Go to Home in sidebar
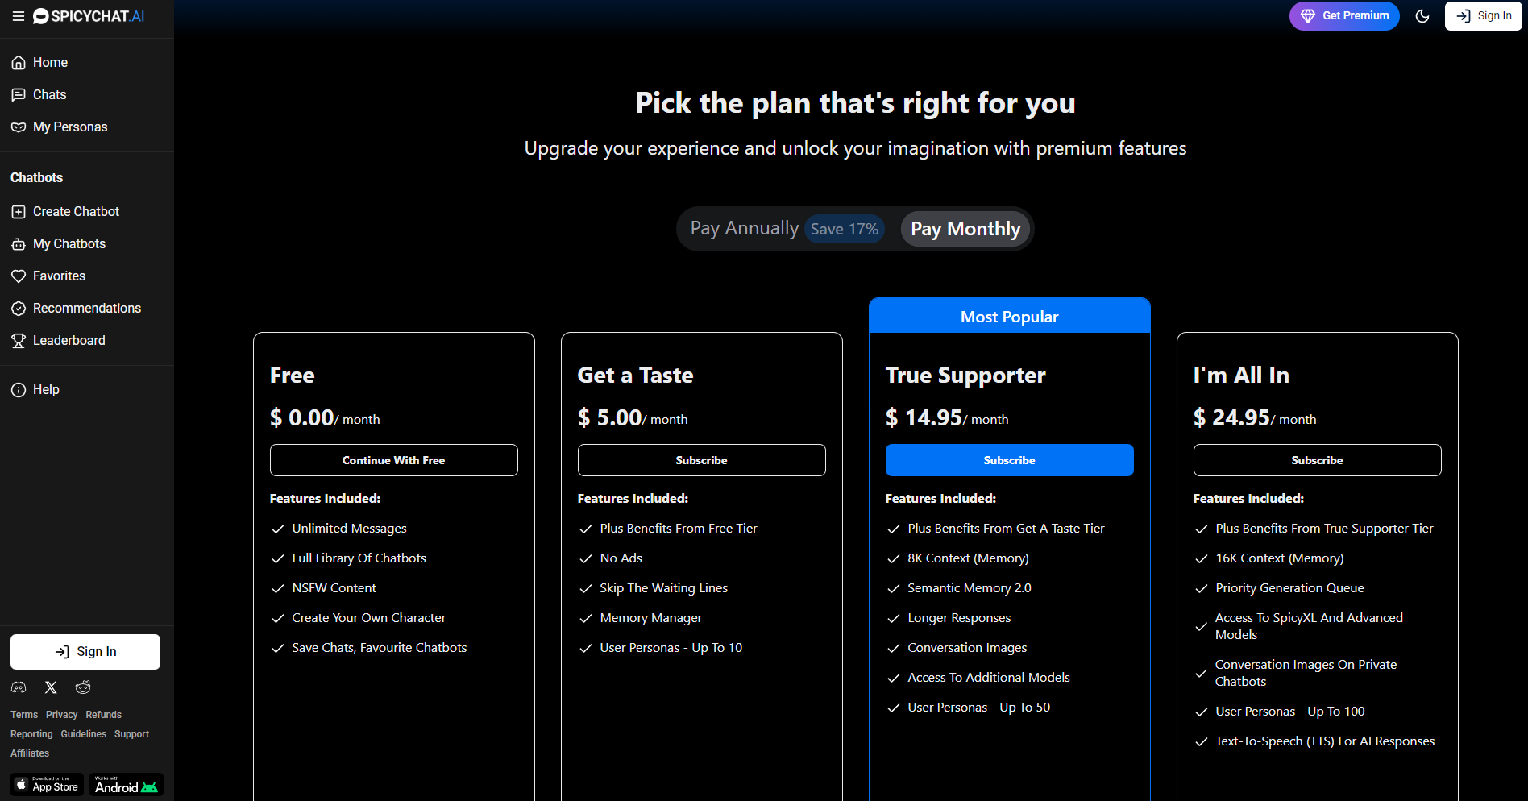The height and width of the screenshot is (801, 1528). click(50, 63)
